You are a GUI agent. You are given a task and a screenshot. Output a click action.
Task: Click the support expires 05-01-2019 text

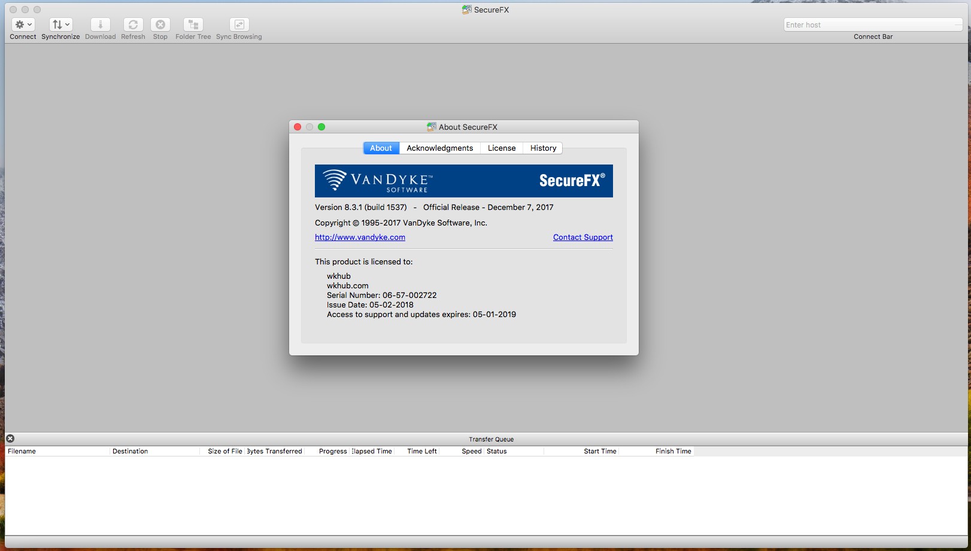pos(421,315)
